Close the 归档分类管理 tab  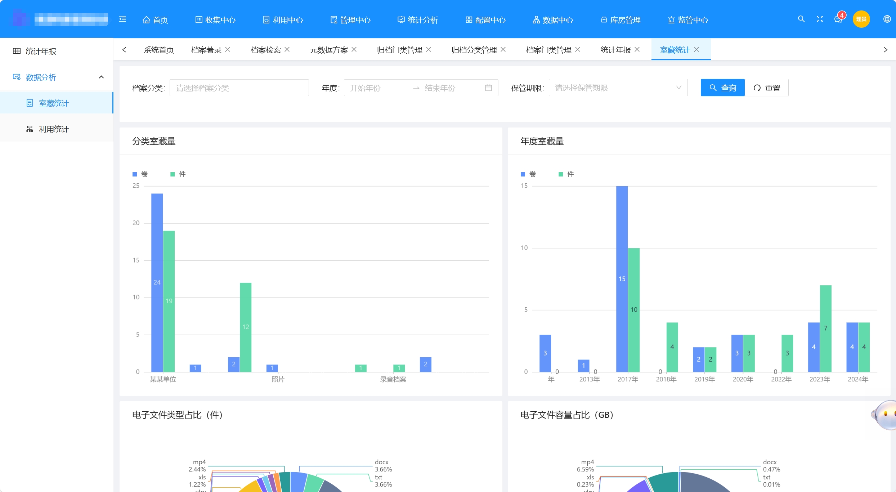click(x=503, y=49)
